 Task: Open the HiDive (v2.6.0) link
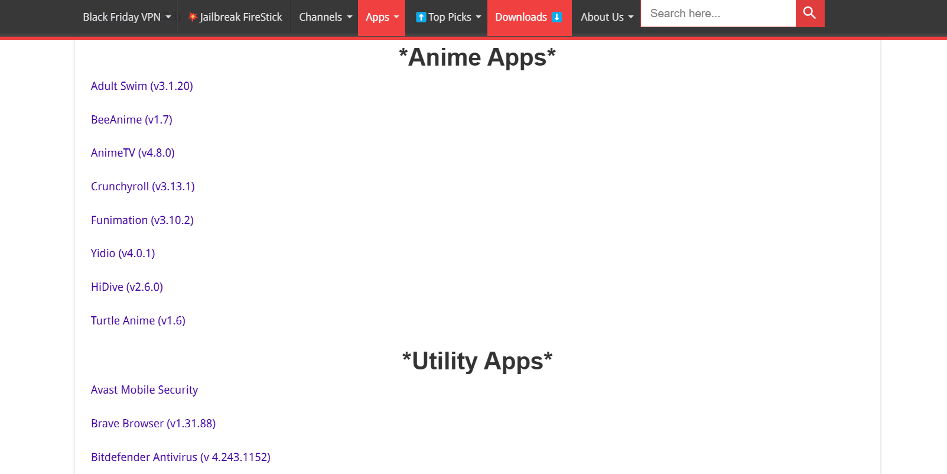(x=127, y=287)
